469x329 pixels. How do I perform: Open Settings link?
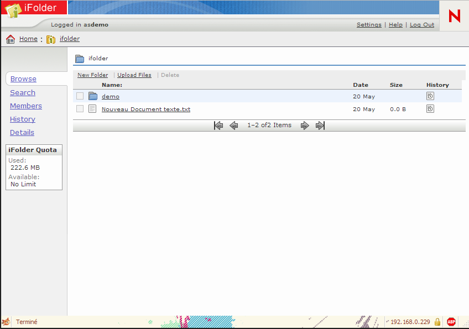369,25
